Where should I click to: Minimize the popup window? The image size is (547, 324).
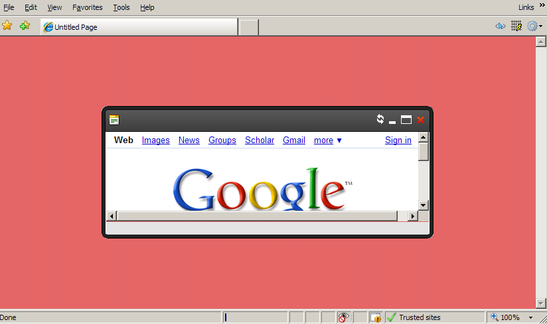click(392, 122)
